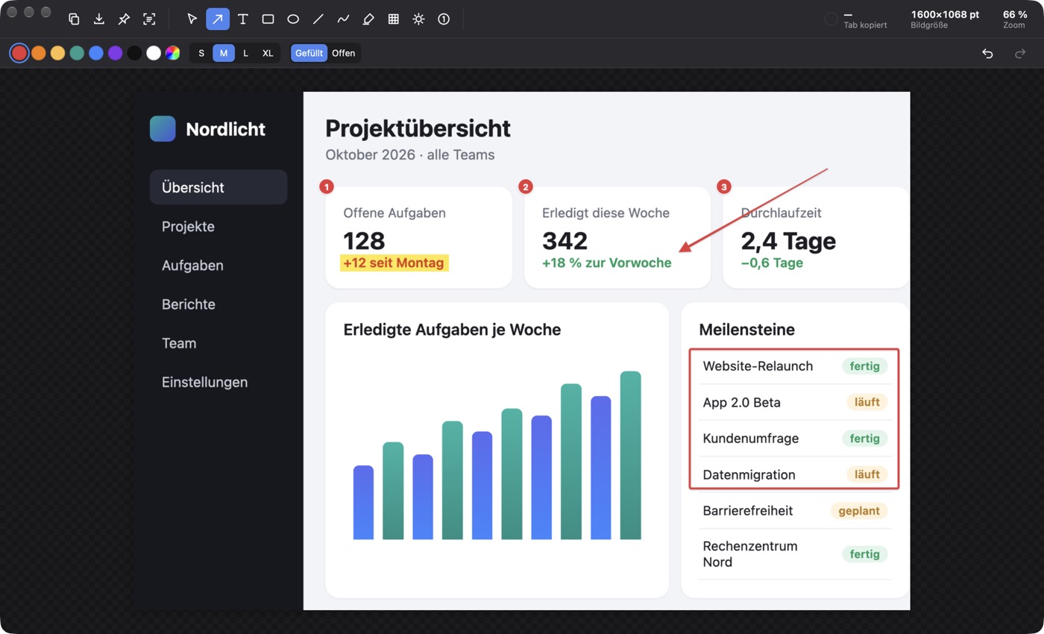Set stroke size to S
1044x634 pixels.
click(201, 53)
